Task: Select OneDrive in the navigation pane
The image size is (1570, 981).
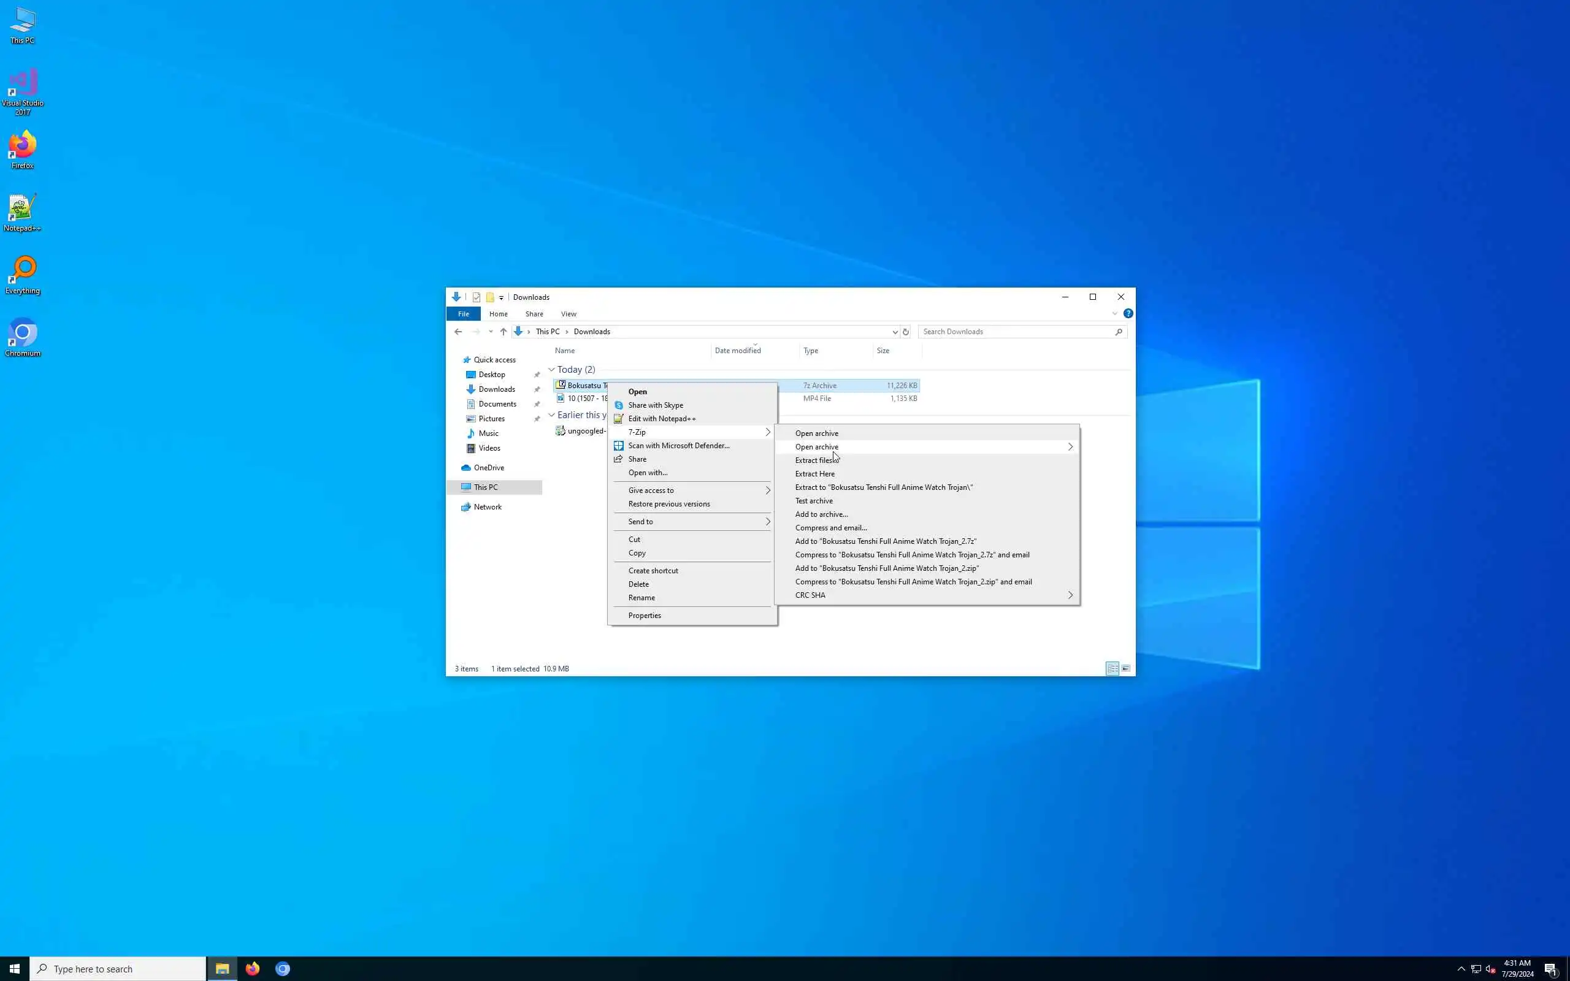Action: [x=488, y=468]
